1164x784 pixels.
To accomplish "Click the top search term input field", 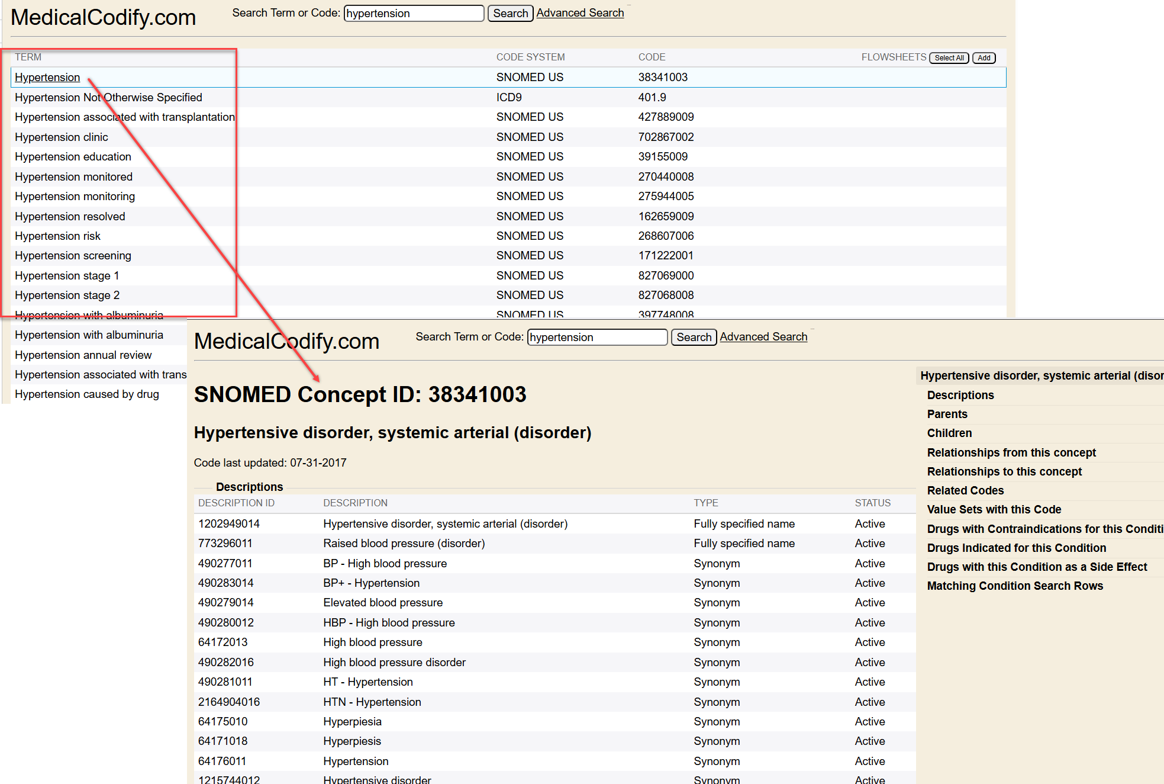I will 414,13.
